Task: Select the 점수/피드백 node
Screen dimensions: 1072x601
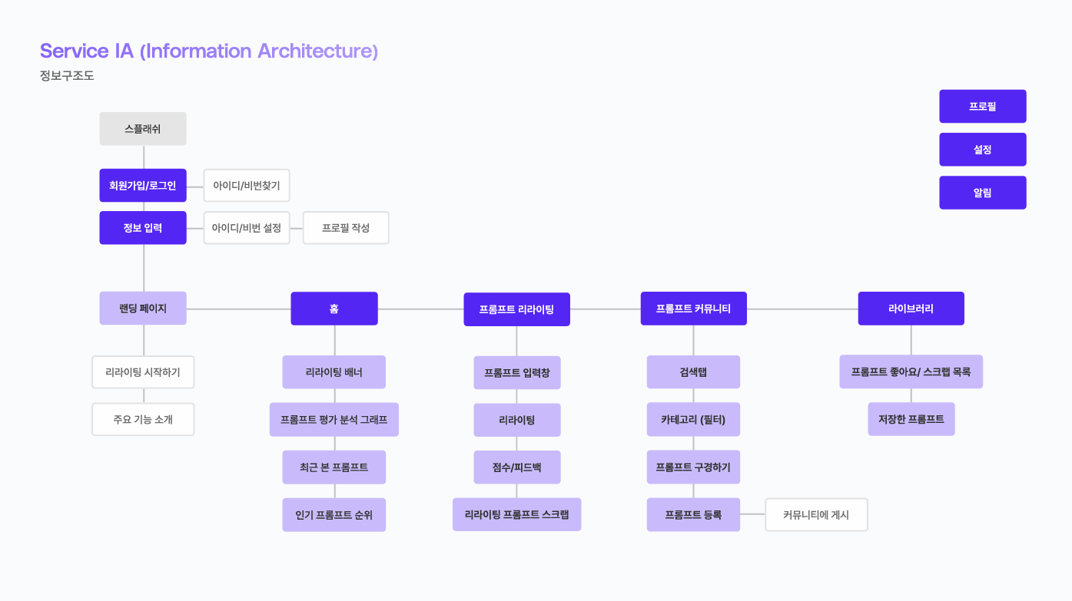Action: click(x=516, y=467)
